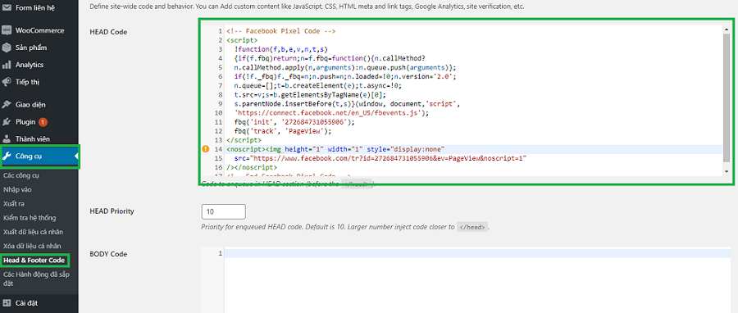Click the closing </script> tag on line 13
This screenshot has height=313, width=738.
coord(244,140)
